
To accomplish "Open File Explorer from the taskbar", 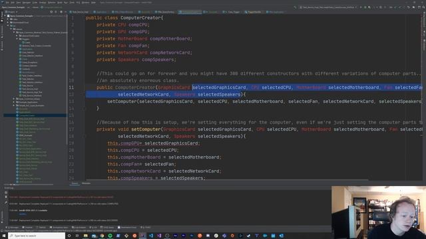I will pos(86,236).
